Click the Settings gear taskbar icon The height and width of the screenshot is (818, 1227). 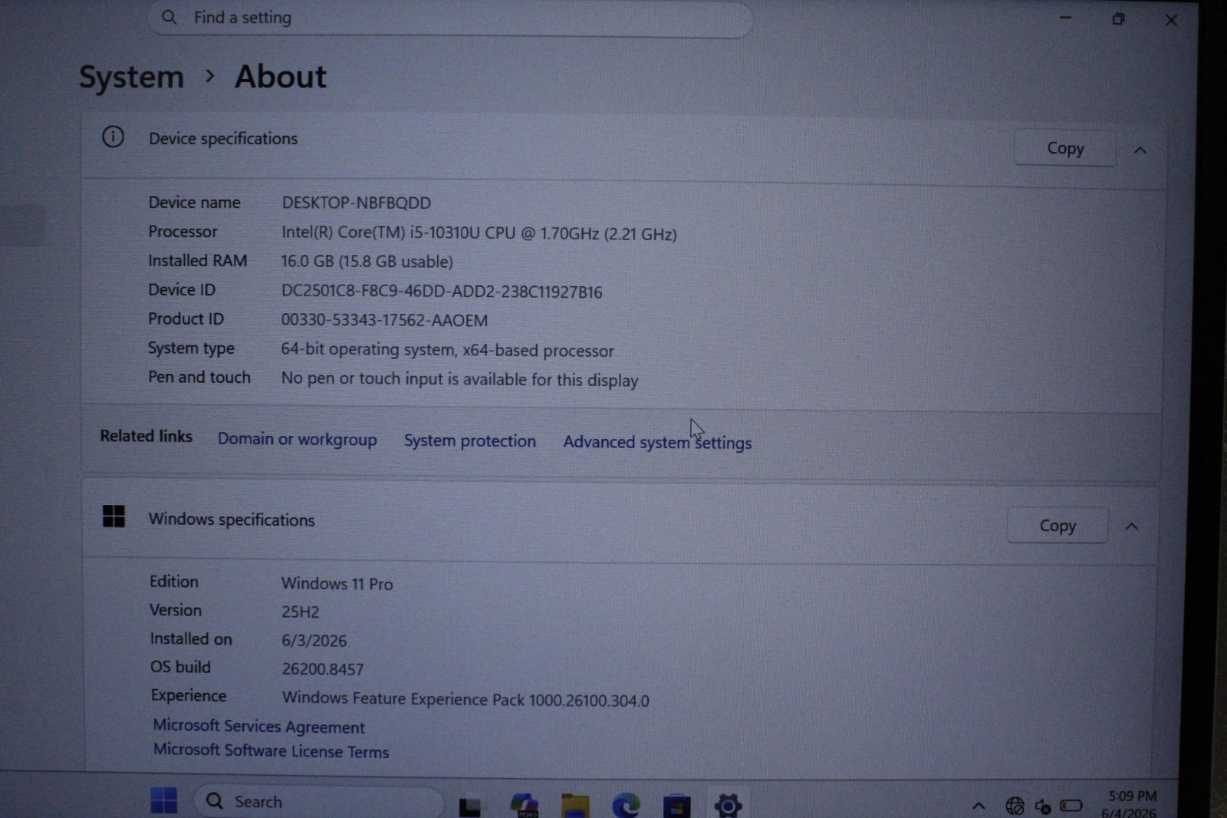pos(728,806)
